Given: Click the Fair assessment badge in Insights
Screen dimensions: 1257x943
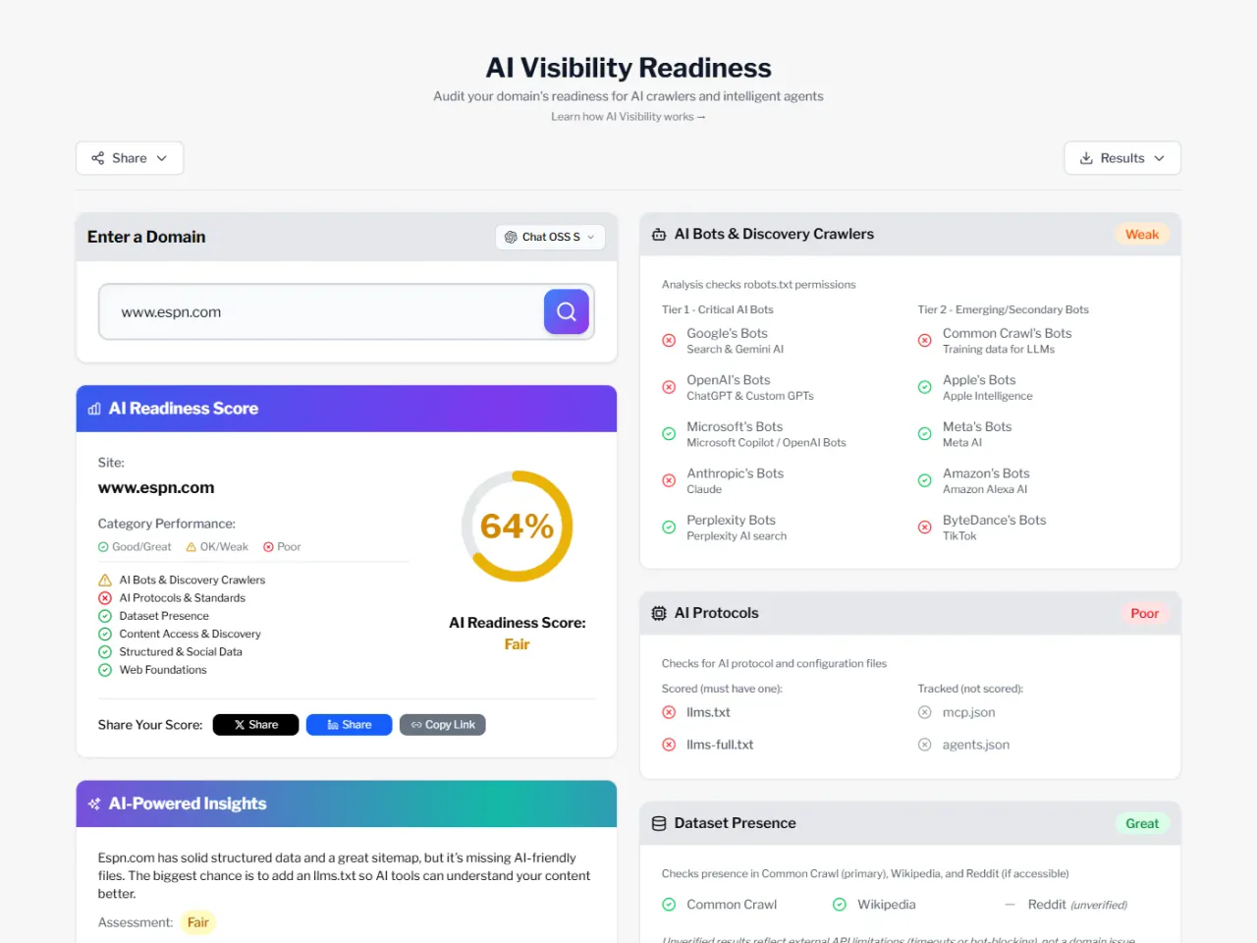Looking at the screenshot, I should [x=198, y=923].
